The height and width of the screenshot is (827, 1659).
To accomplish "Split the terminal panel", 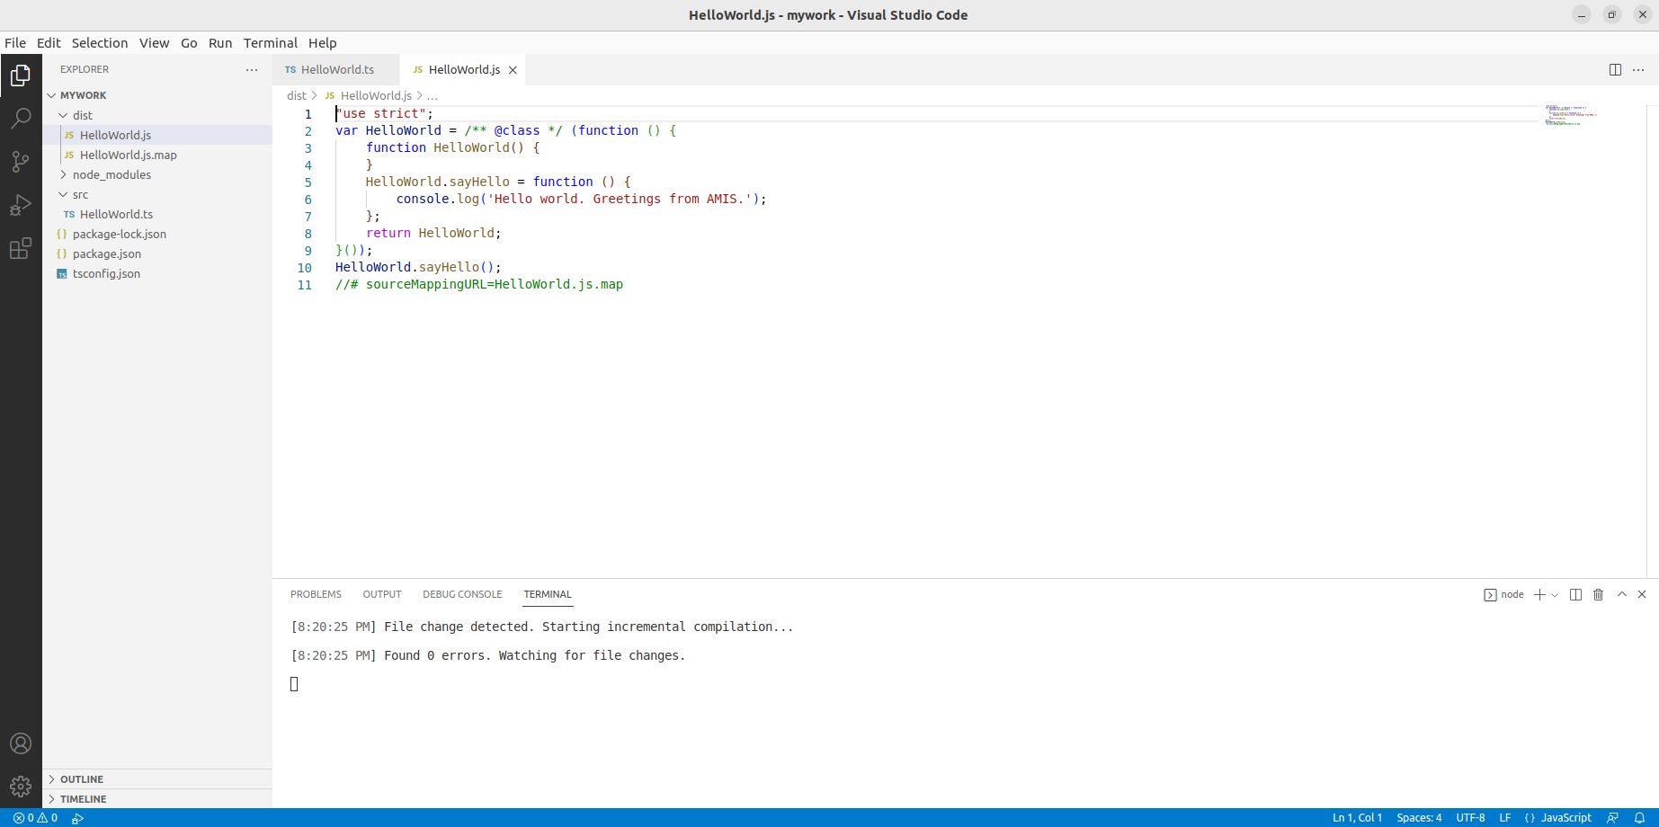I will (1575, 594).
